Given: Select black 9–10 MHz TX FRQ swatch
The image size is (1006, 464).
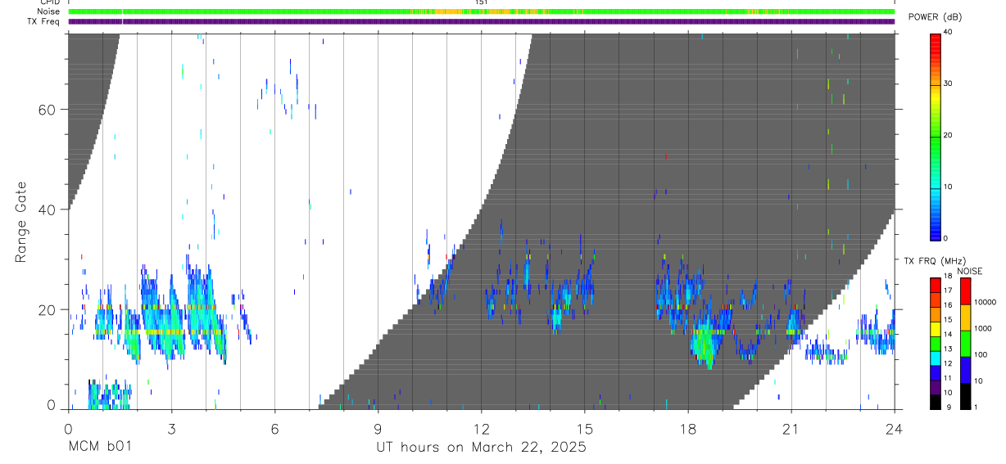Looking at the screenshot, I should [935, 402].
